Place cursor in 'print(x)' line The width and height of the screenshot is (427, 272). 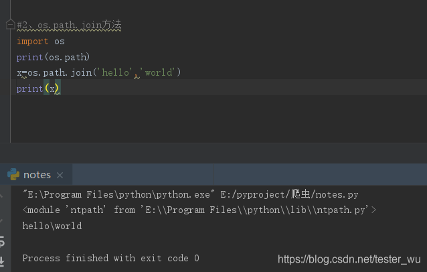point(37,88)
